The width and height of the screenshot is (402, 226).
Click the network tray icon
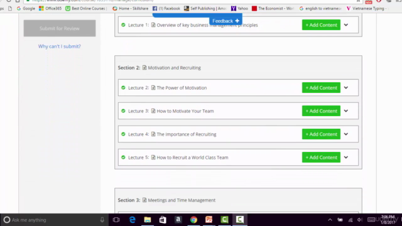[350, 220]
